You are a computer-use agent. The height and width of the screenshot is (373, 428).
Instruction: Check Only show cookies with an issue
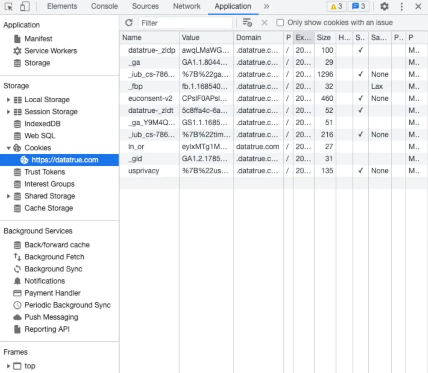[280, 23]
